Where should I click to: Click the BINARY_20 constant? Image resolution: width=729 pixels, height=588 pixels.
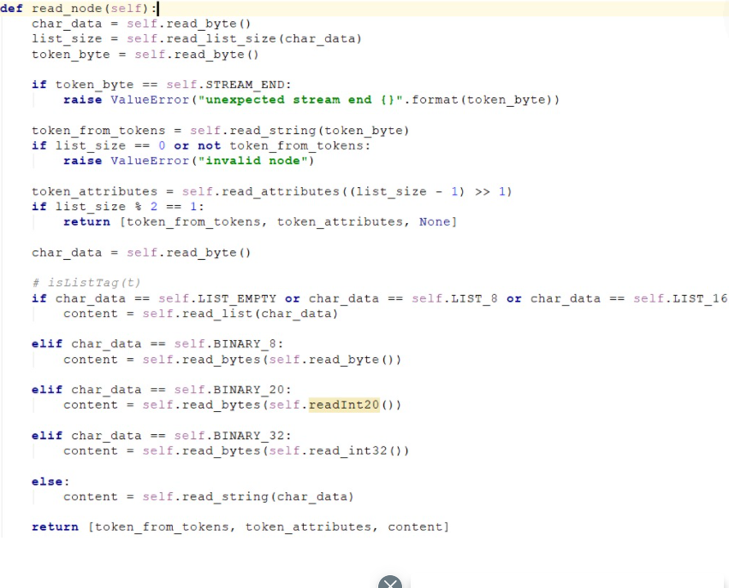point(249,390)
